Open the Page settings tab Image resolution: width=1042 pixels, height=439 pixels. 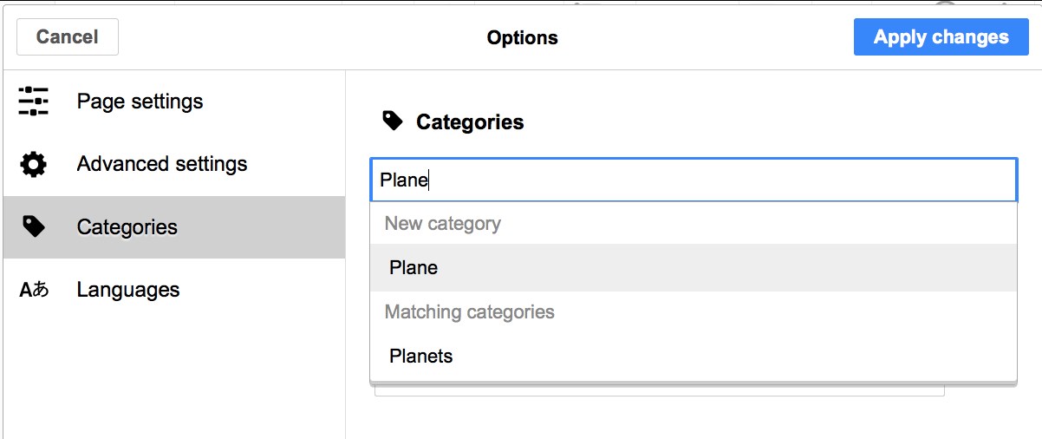[x=140, y=102]
